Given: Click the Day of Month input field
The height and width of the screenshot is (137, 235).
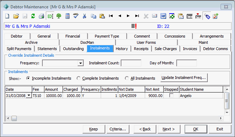Looking at the screenshot, I should point(187,63).
